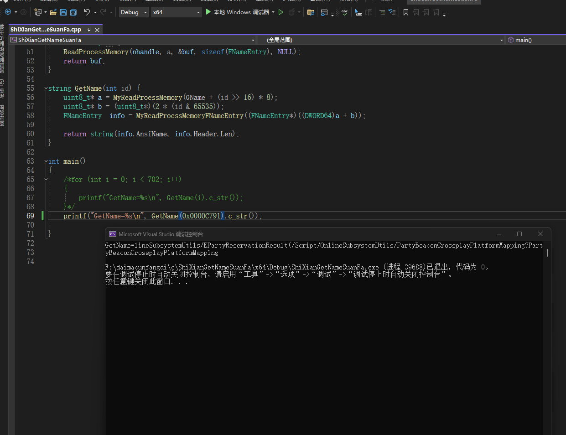This screenshot has height=435, width=566.
Task: Click the console exe path exit message
Action: [x=297, y=267]
